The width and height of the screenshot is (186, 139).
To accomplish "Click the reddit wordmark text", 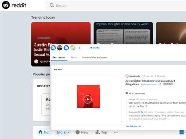I will tap(19, 5).
